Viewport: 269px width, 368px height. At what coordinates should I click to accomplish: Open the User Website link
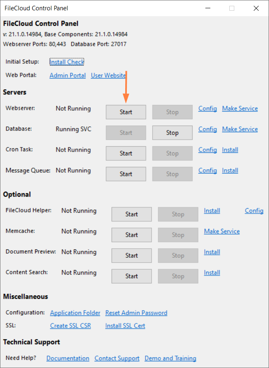pyautogui.click(x=108, y=76)
